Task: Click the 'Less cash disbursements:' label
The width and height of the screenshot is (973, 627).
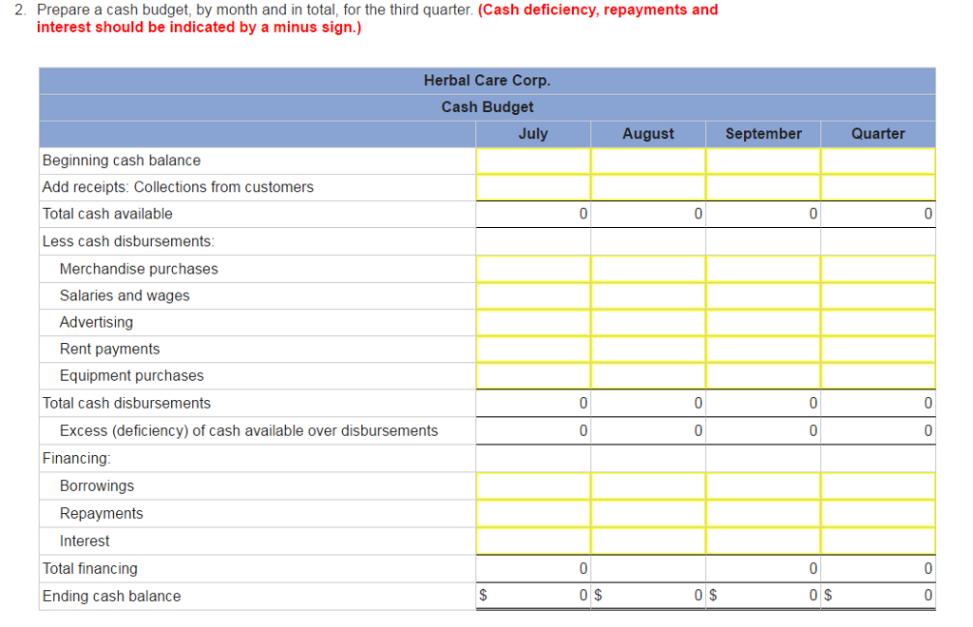Action: pos(128,241)
